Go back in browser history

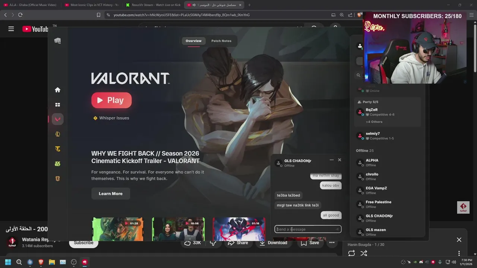click(5, 15)
